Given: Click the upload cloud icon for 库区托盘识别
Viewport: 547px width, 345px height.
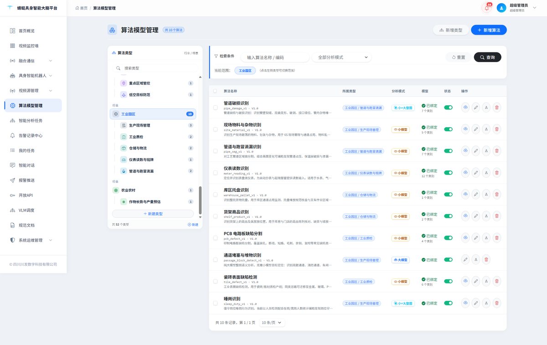Looking at the screenshot, I should click(465, 195).
